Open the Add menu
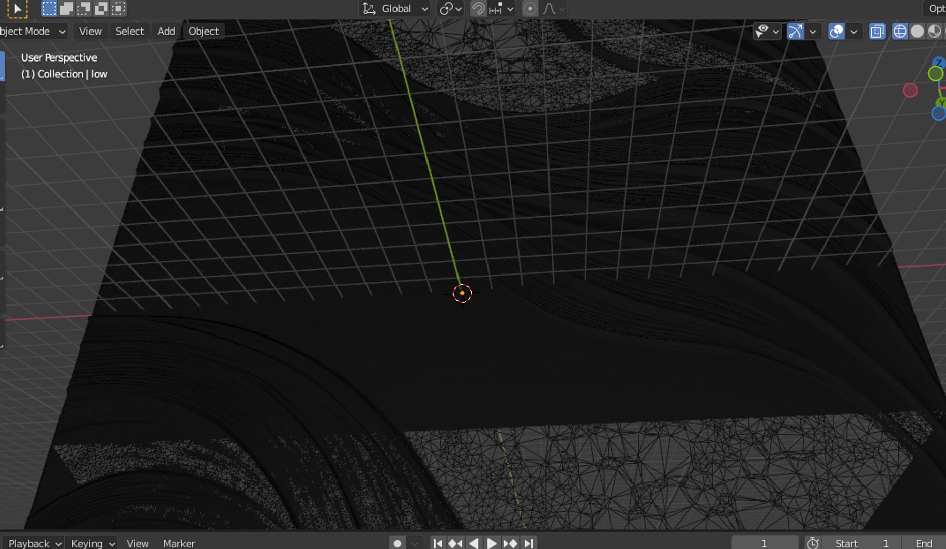The width and height of the screenshot is (946, 549). (x=166, y=32)
